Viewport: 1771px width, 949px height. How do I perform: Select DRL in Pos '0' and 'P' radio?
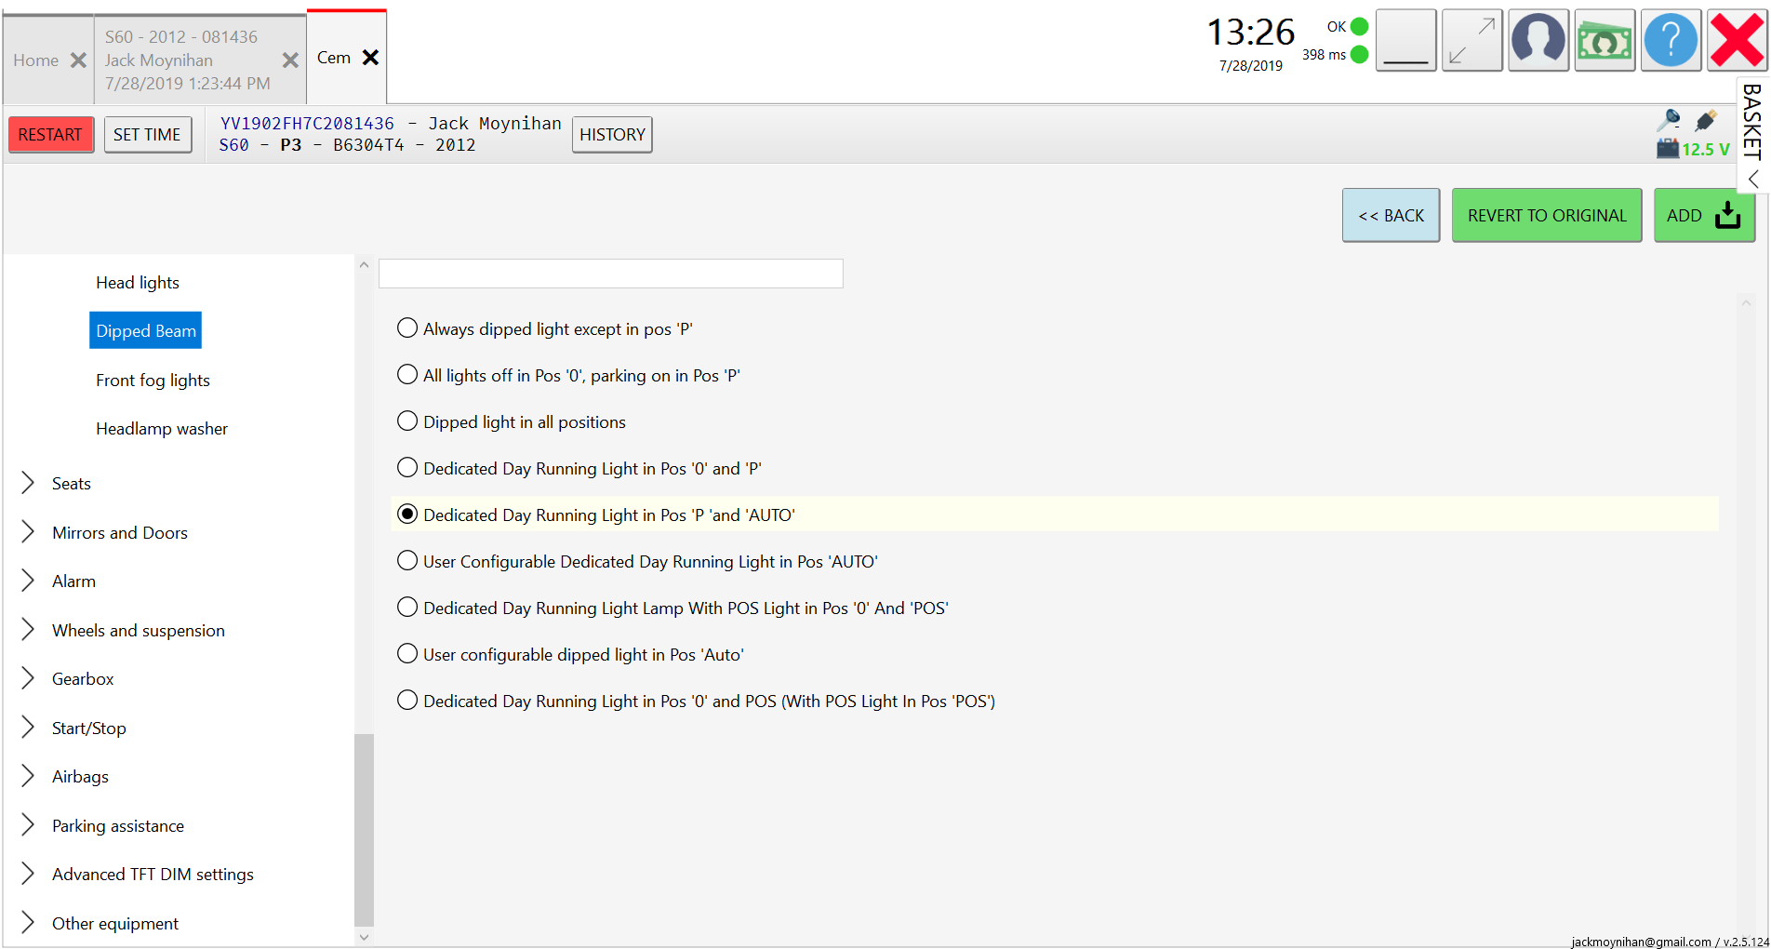click(x=406, y=468)
